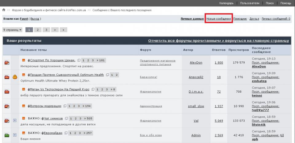Go to next page with > button

pyautogui.click(x=54, y=30)
